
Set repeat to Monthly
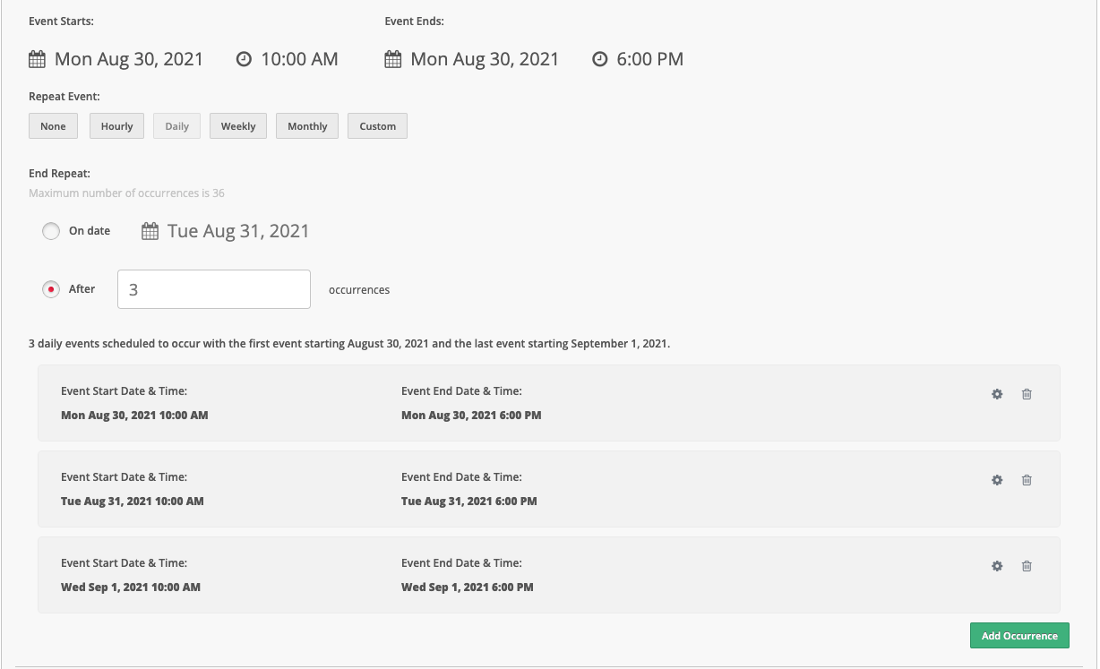307,126
